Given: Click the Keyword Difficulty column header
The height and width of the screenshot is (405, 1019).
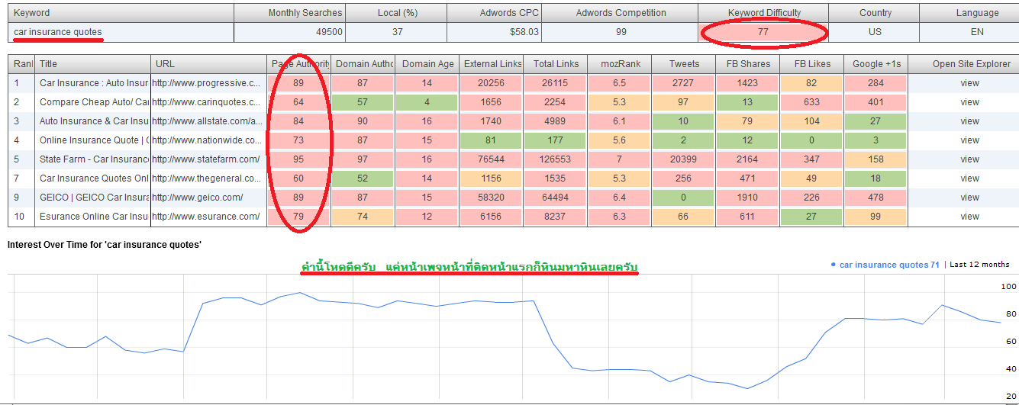Looking at the screenshot, I should tap(763, 13).
